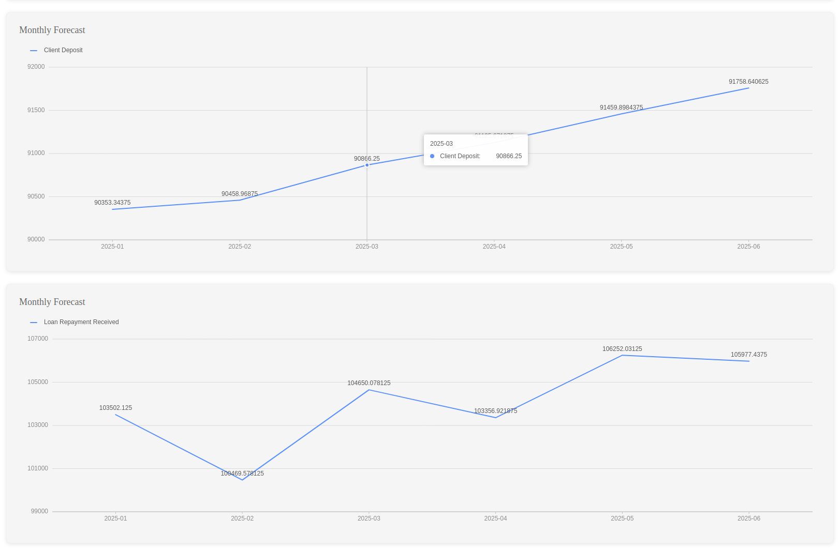Click the 103502.125 Loan Repayment data label
The image size is (839, 550).
click(115, 408)
